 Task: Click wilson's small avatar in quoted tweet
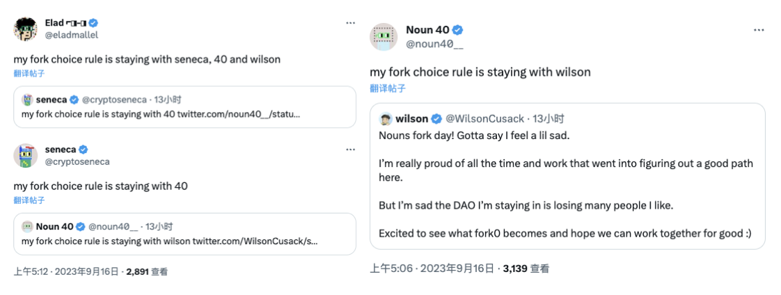385,118
